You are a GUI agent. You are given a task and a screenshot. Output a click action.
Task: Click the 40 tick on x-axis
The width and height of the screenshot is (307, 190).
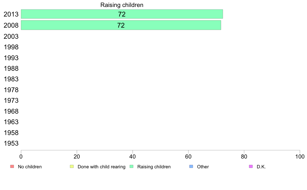coord(133,156)
